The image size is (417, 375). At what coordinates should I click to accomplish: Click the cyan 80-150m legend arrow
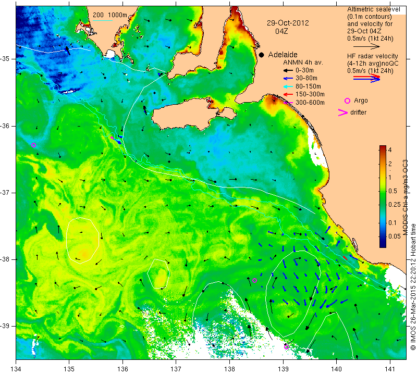(288, 86)
